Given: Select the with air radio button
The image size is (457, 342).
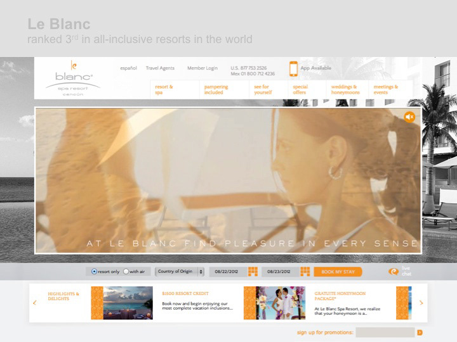Looking at the screenshot, I should click(x=126, y=271).
